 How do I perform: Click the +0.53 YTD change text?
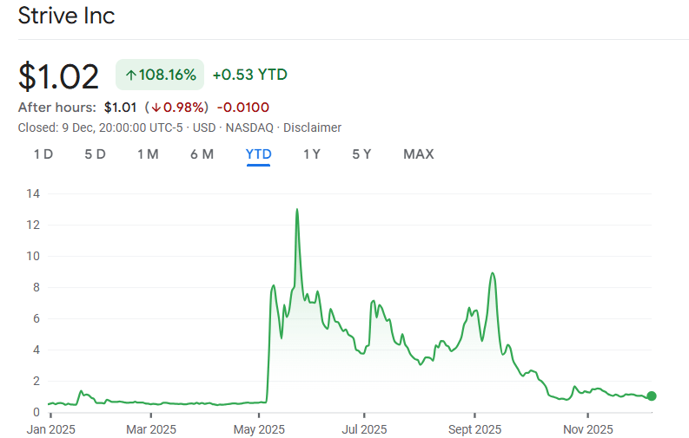coord(249,75)
